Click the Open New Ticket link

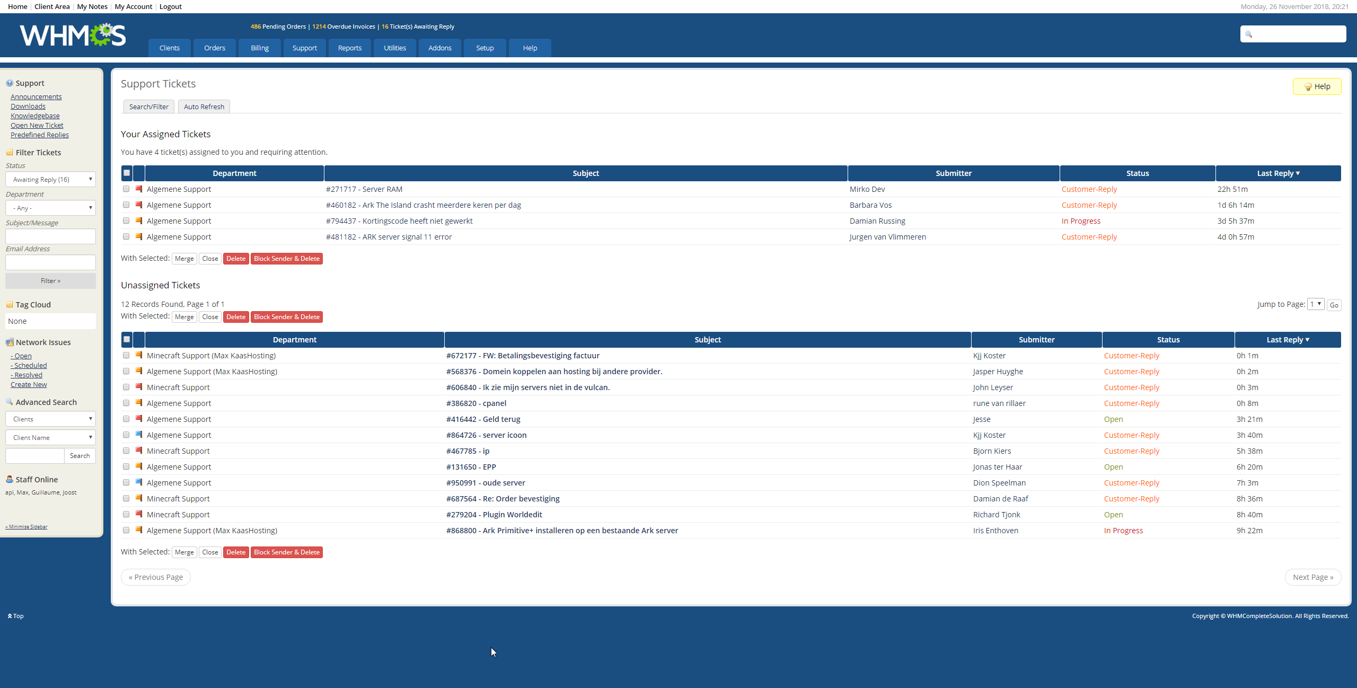(37, 126)
